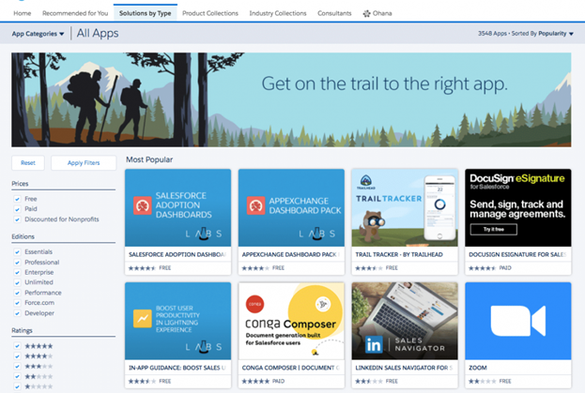Click red dashboard icon on AppExchange Pack tile
585x393 pixels.
pyautogui.click(x=255, y=205)
